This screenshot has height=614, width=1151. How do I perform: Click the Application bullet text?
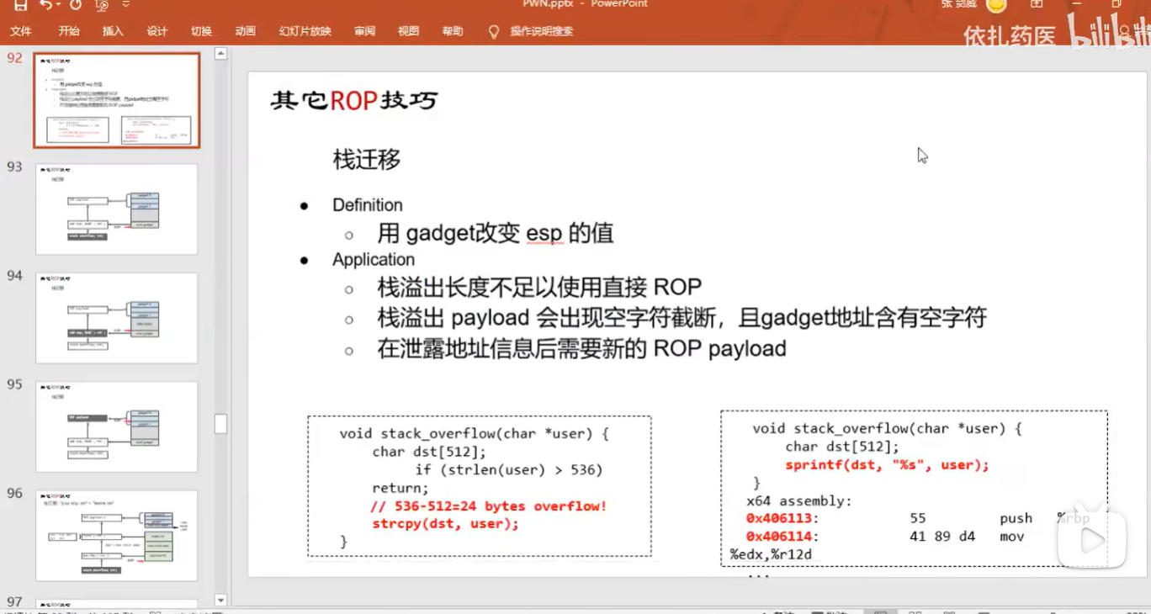(374, 260)
